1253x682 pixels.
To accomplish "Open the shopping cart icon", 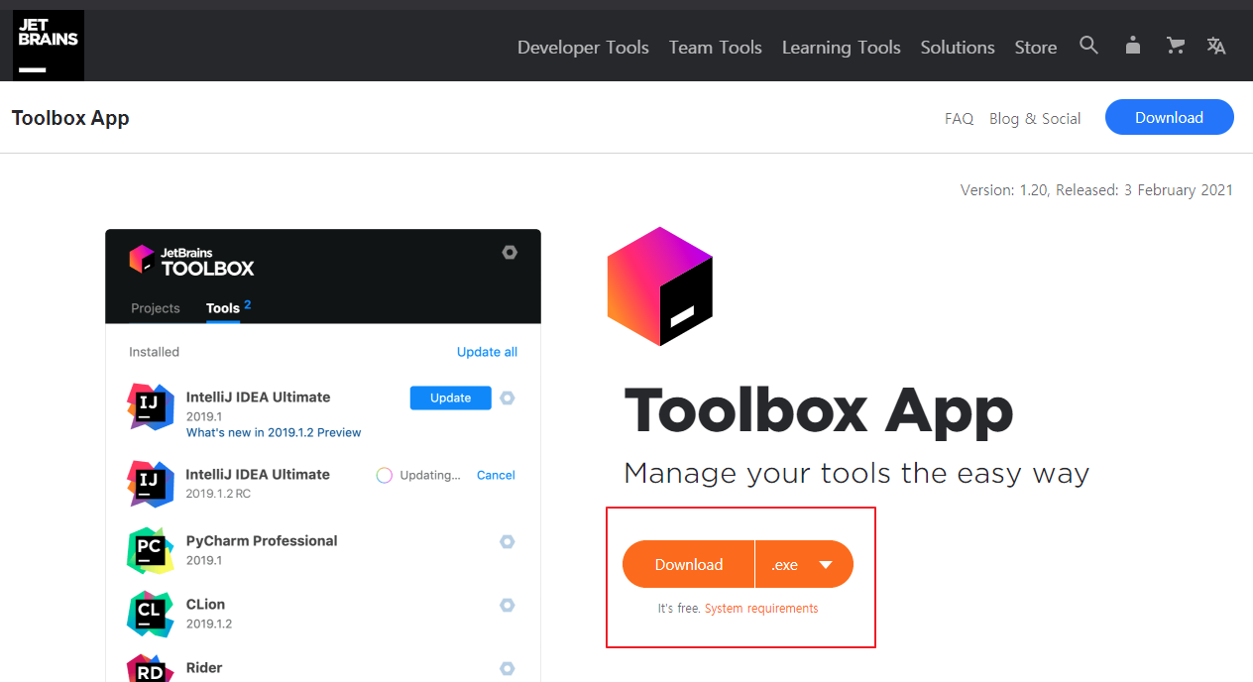I will [x=1176, y=46].
